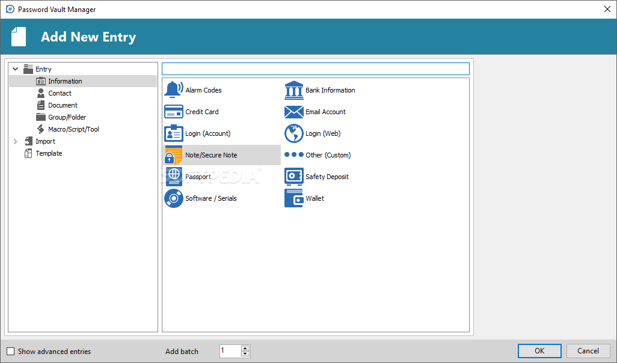Click the Import label in tree

45,141
